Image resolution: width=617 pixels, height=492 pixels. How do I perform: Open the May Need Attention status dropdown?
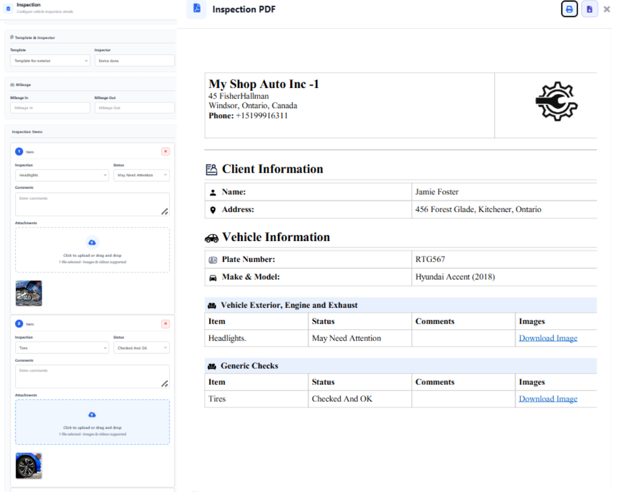point(141,175)
